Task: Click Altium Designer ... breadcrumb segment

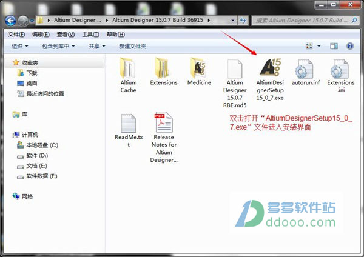Action: 78,20
